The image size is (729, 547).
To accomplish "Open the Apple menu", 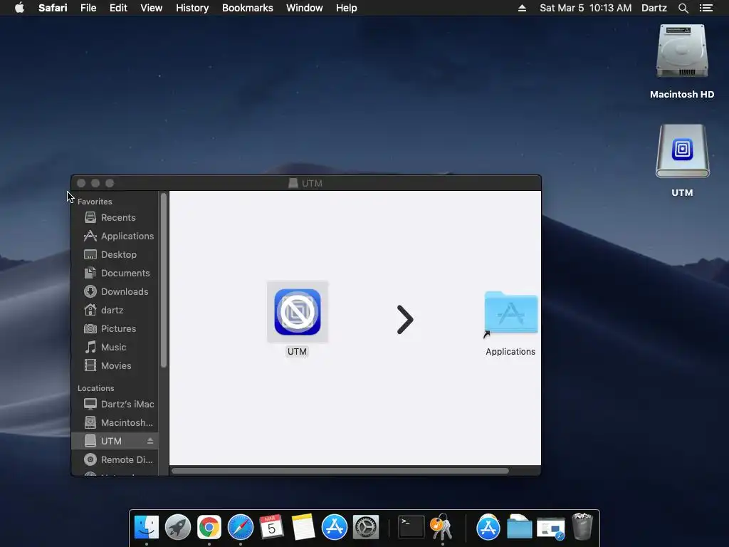I will tap(19, 8).
